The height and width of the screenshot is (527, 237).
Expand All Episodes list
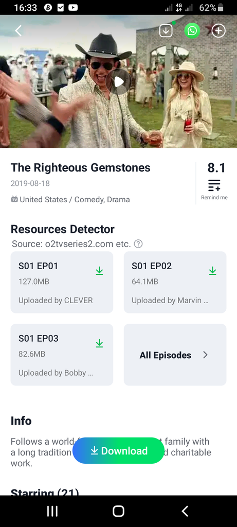click(x=175, y=355)
